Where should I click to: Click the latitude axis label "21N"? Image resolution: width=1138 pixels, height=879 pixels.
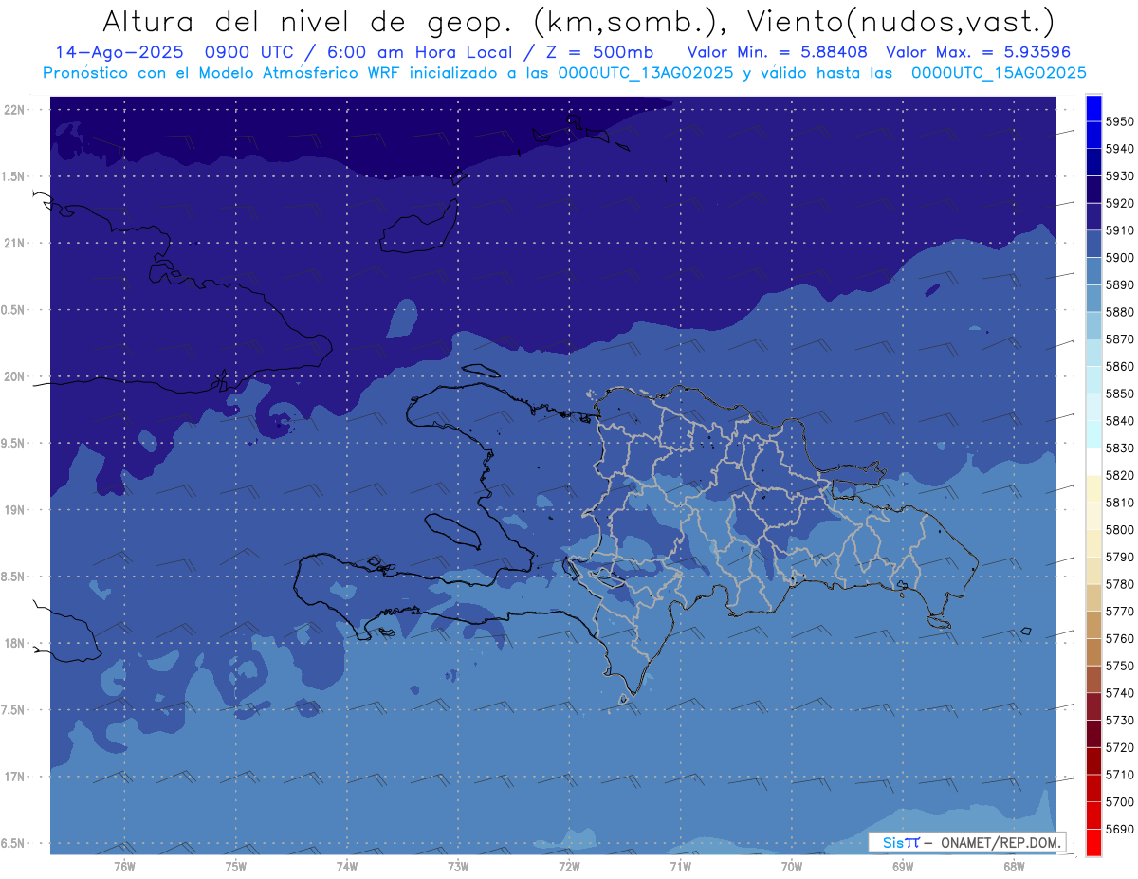(15, 244)
